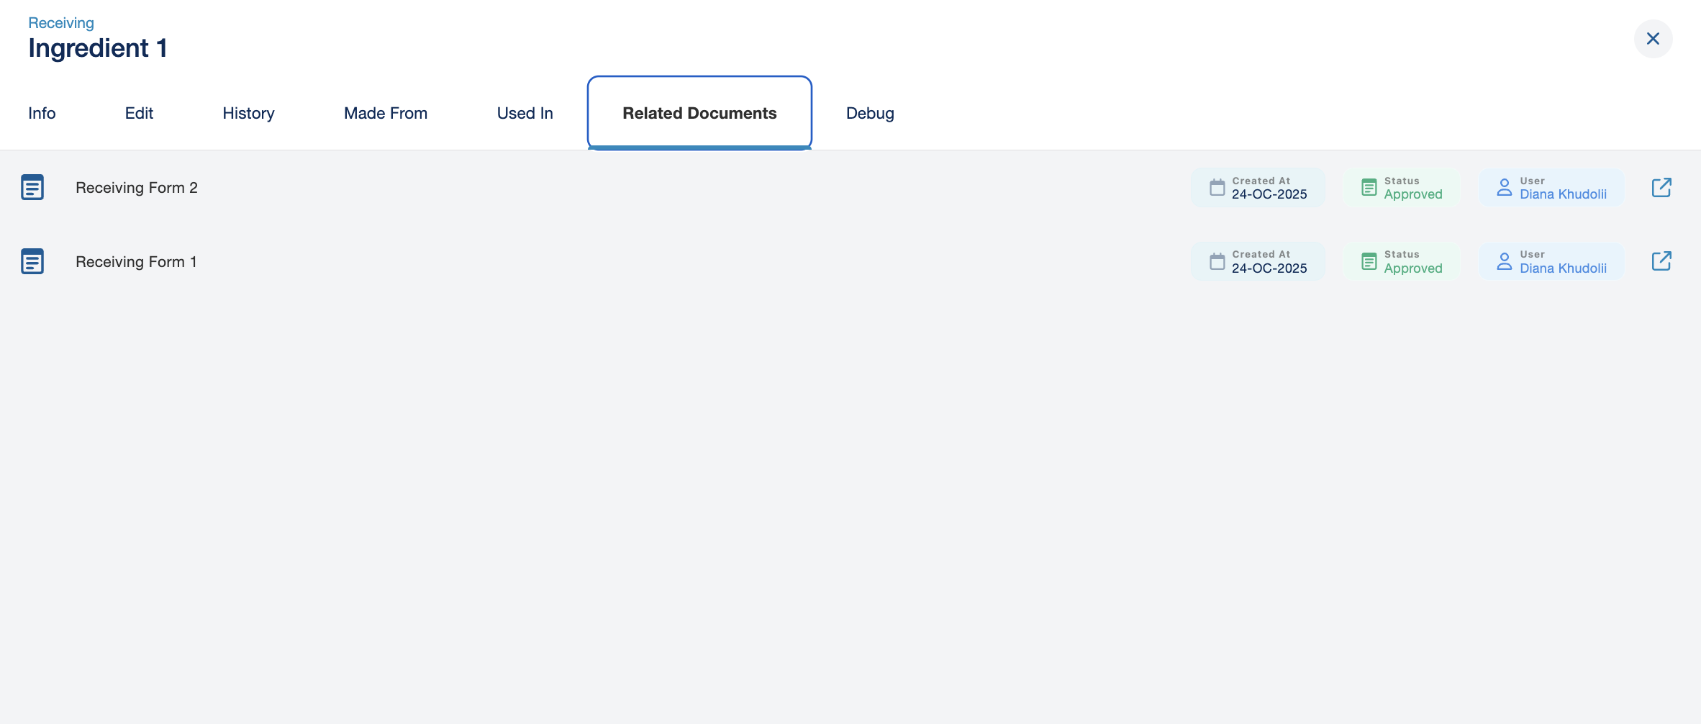
Task: Click the Receiving Form 2 document icon
Action: (32, 187)
